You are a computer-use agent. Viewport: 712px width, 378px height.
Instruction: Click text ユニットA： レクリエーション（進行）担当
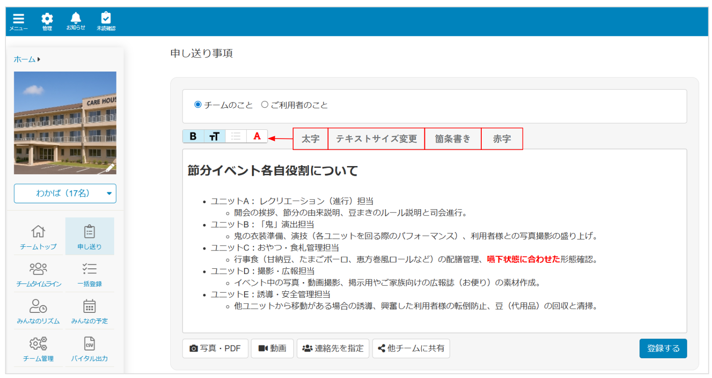[292, 201]
